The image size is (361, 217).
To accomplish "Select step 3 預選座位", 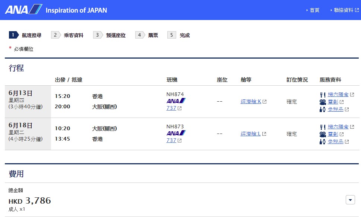I will [x=110, y=35].
